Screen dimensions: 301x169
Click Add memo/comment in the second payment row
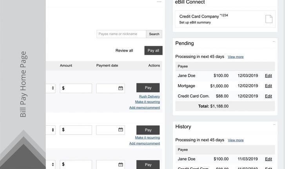[145, 143]
